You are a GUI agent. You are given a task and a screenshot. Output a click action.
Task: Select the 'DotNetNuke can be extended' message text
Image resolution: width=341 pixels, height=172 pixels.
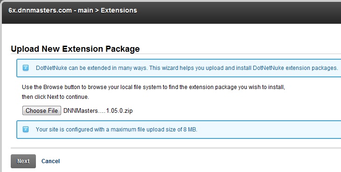coord(187,68)
